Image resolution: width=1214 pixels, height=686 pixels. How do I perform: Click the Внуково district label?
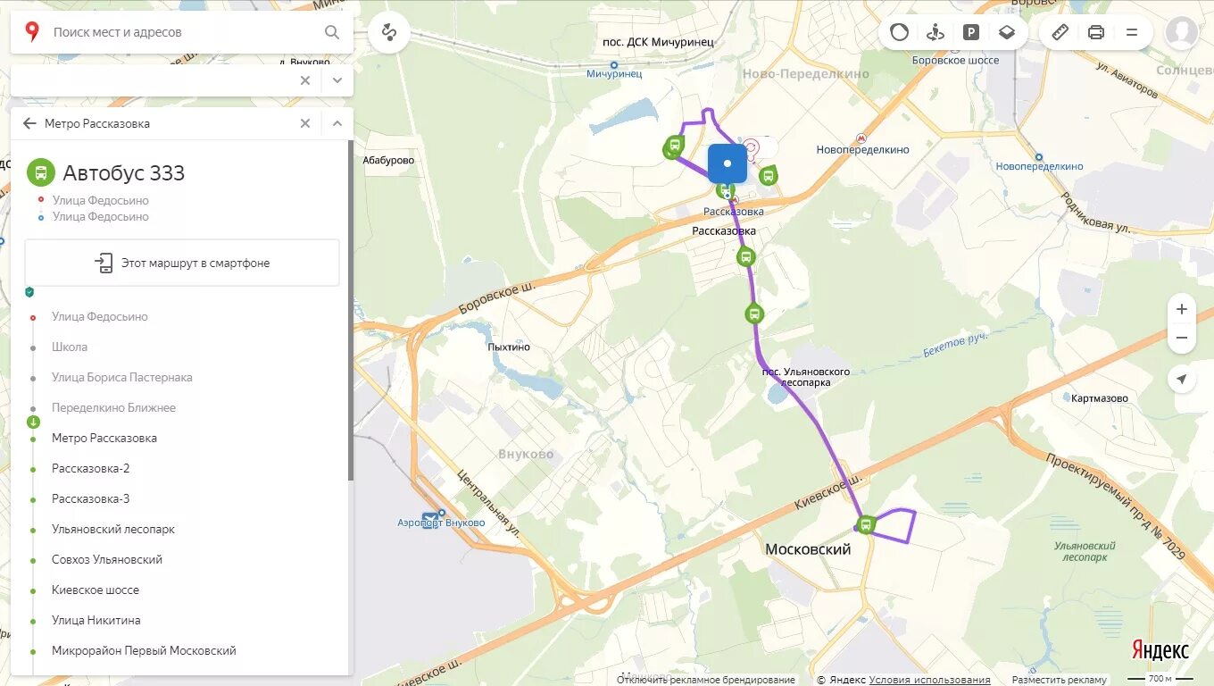tap(526, 454)
